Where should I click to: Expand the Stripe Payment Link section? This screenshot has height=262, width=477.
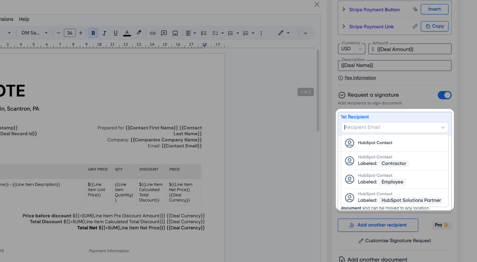(x=344, y=27)
